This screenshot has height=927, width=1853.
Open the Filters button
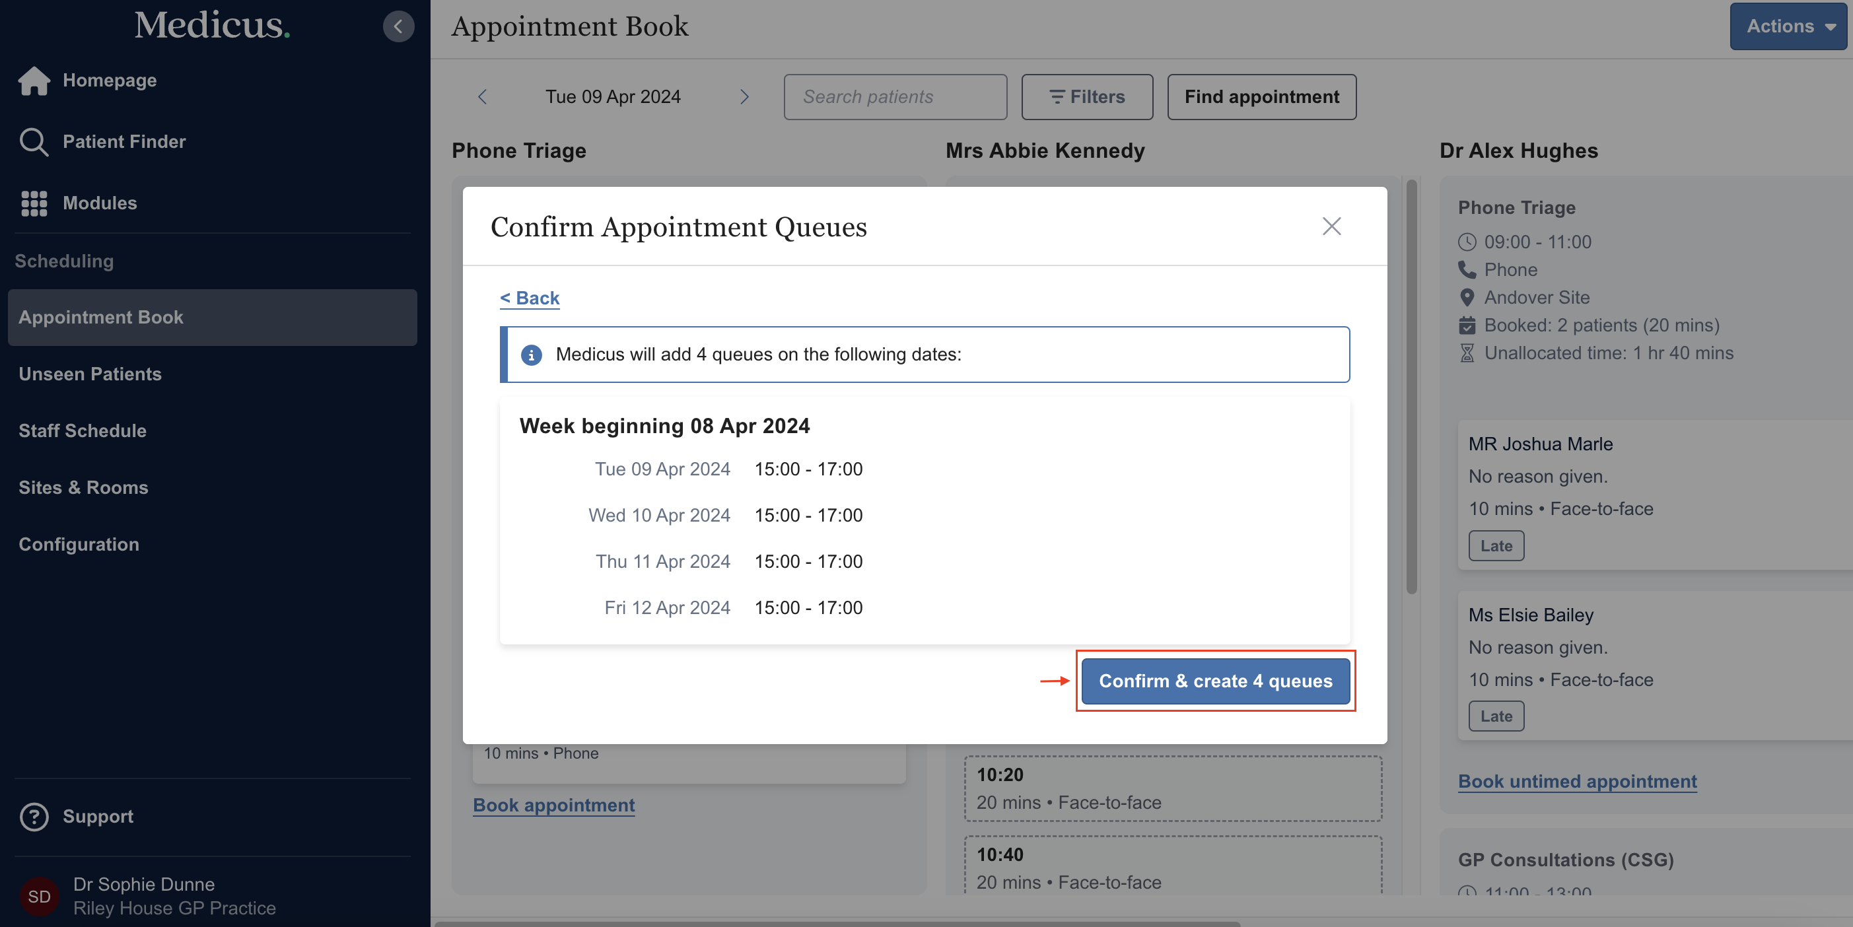click(1086, 96)
